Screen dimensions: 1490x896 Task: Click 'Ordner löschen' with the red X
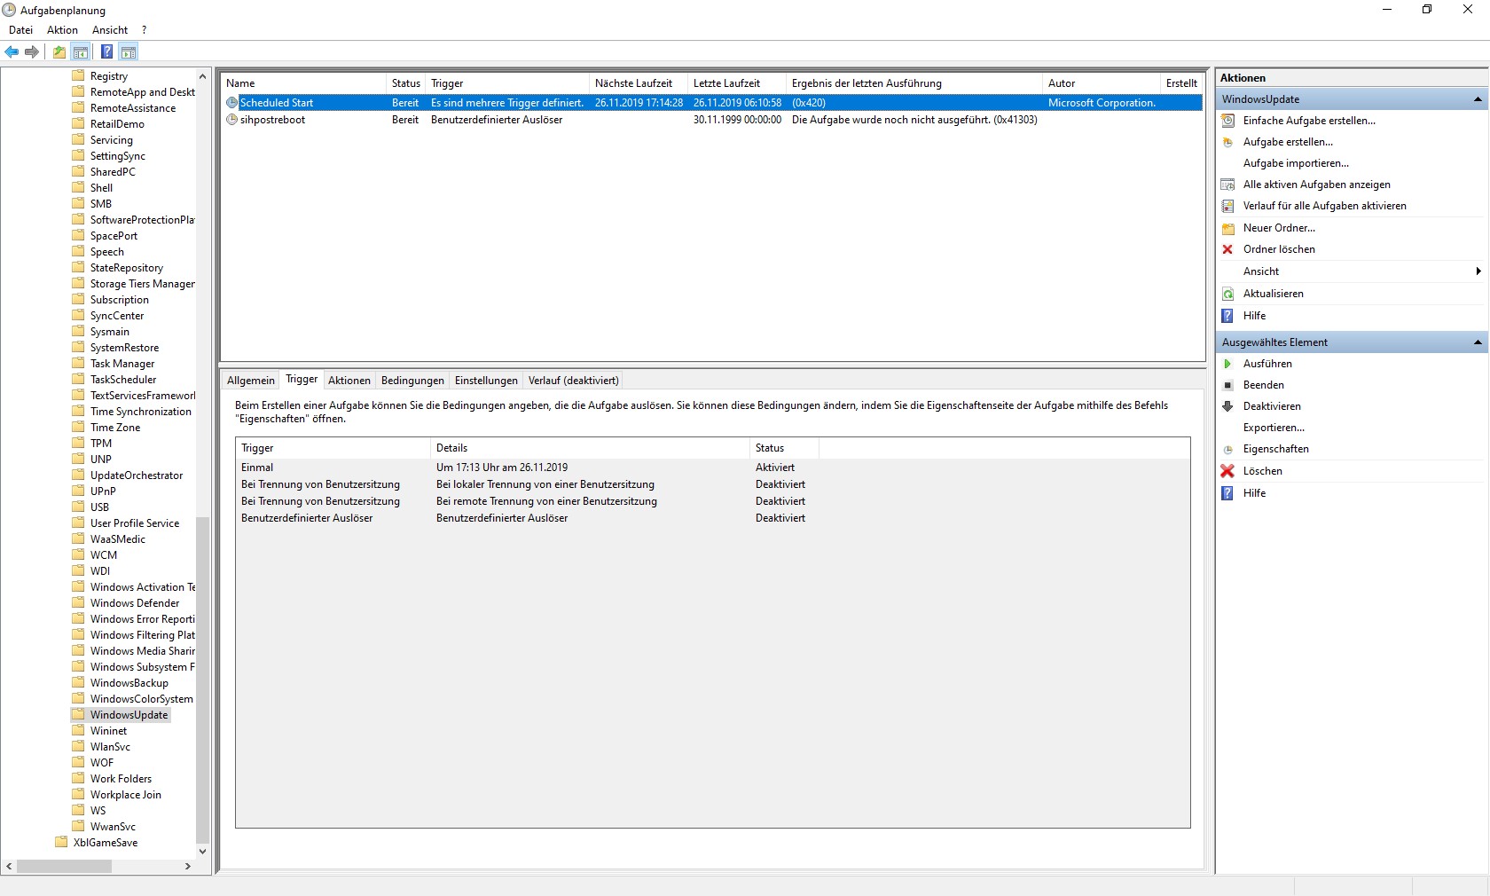[1279, 249]
